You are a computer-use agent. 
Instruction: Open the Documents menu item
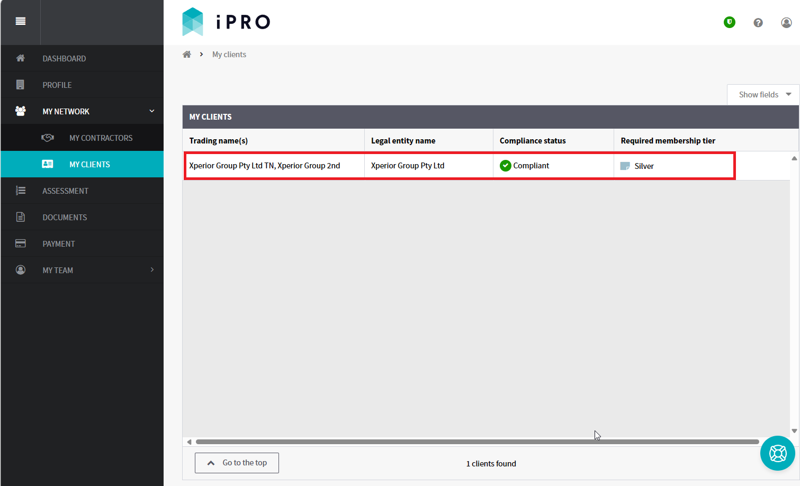82,217
